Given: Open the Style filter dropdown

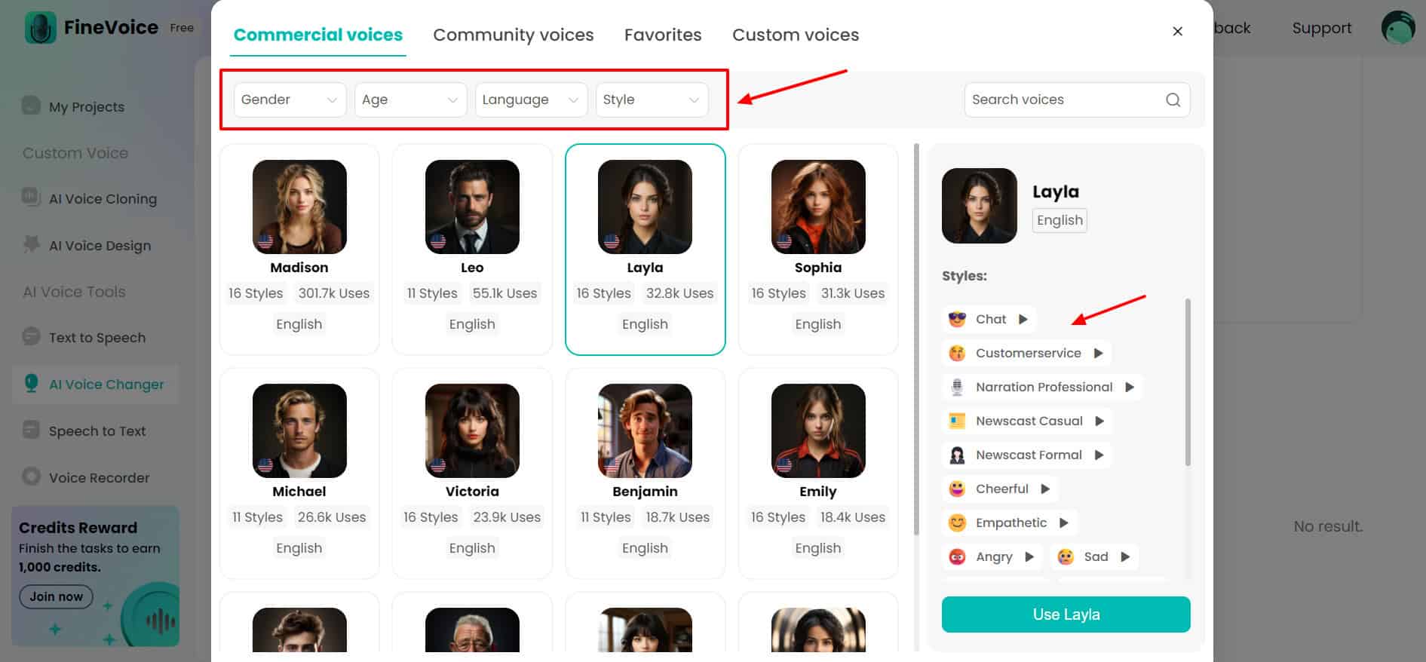Looking at the screenshot, I should click(652, 100).
